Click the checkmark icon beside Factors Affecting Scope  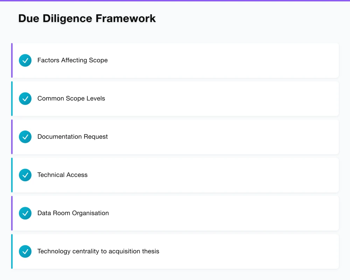tap(25, 60)
